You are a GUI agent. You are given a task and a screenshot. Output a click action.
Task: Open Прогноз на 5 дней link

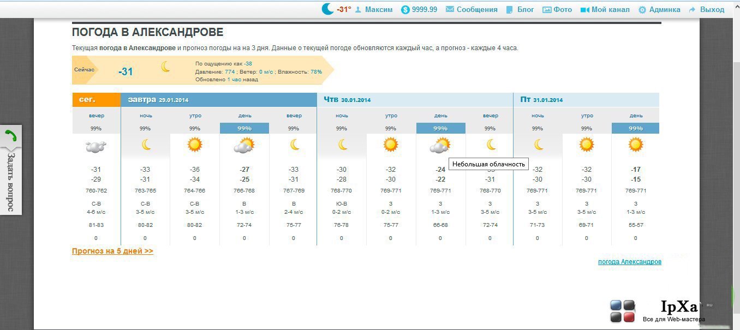pyautogui.click(x=112, y=251)
